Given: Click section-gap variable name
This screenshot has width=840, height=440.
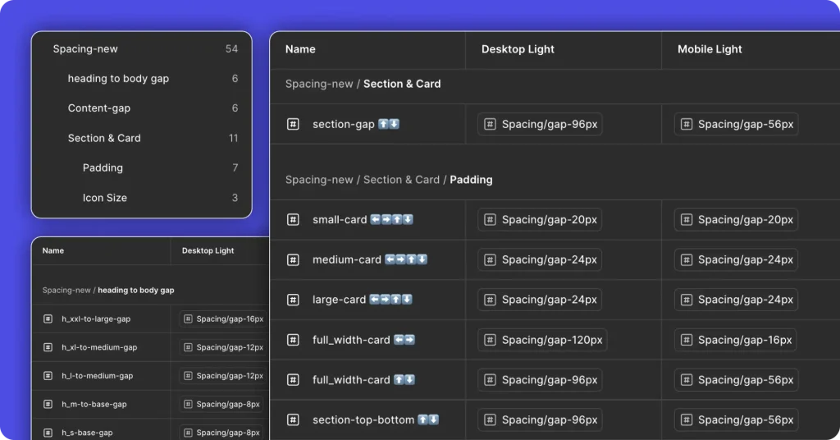Looking at the screenshot, I should pos(344,124).
